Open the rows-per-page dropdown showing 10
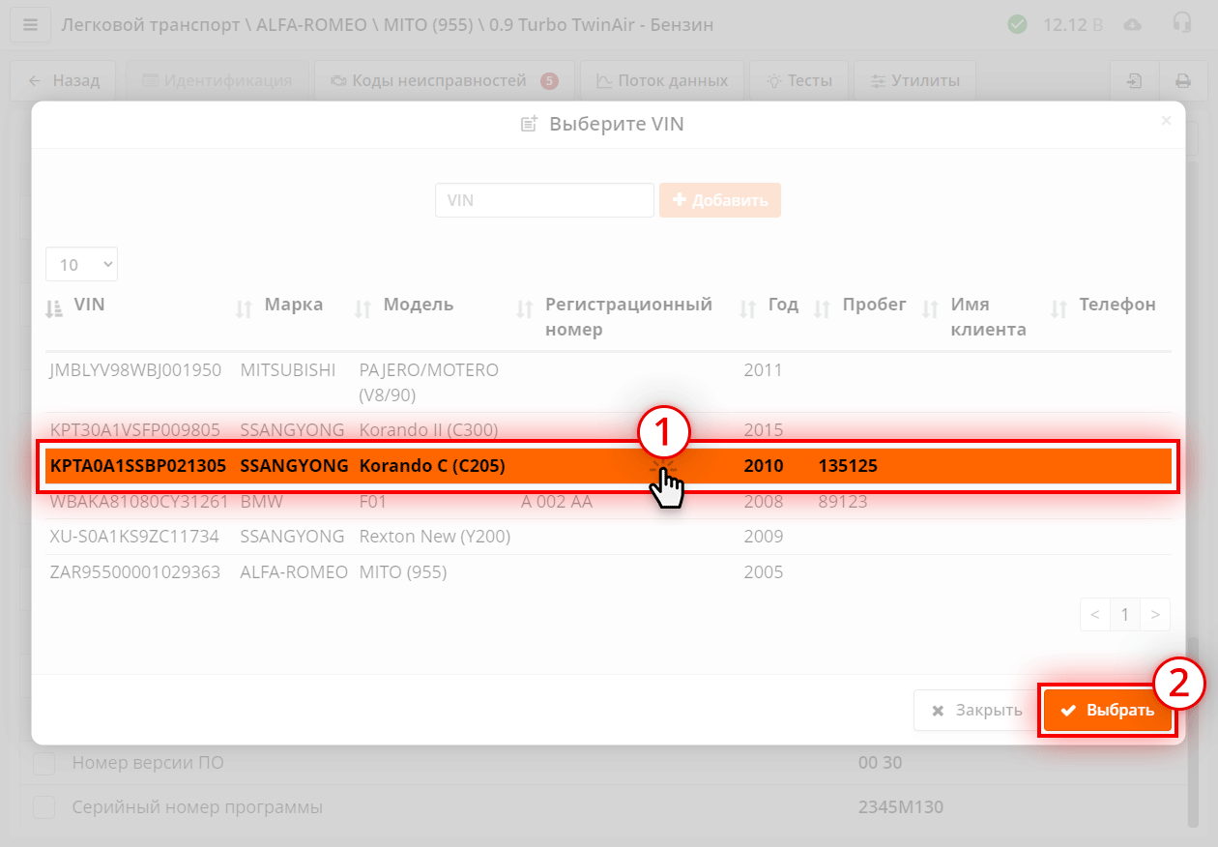The width and height of the screenshot is (1218, 847). [x=81, y=263]
